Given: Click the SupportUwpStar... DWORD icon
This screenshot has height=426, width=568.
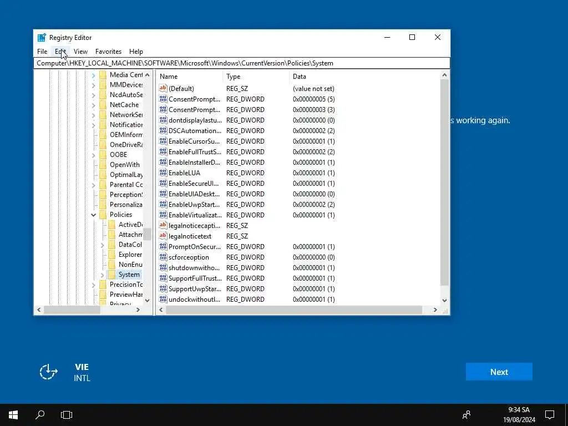Looking at the screenshot, I should point(163,288).
